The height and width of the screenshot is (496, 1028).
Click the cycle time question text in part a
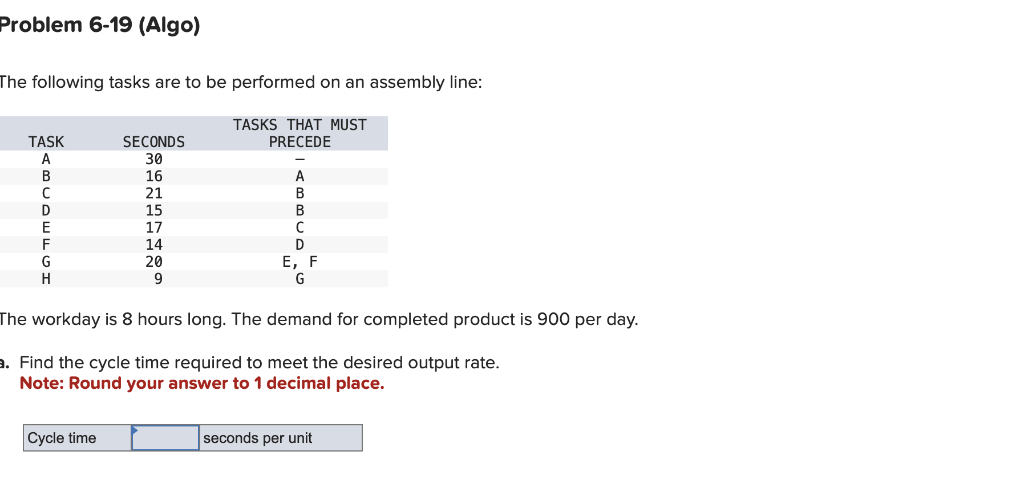coord(260,363)
